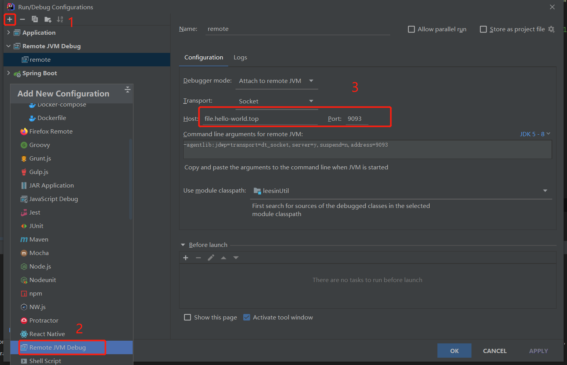
Task: Collapse the Add New Configuration popup icon
Action: 127,90
